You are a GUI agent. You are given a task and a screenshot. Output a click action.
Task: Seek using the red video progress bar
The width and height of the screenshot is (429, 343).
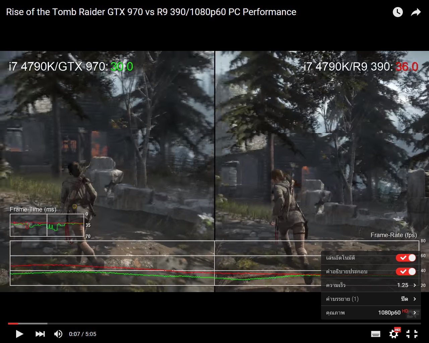[214, 324]
